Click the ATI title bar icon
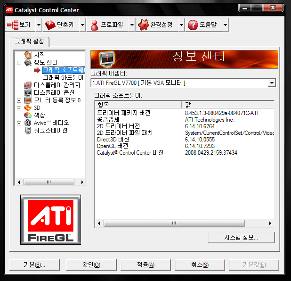 (9, 10)
